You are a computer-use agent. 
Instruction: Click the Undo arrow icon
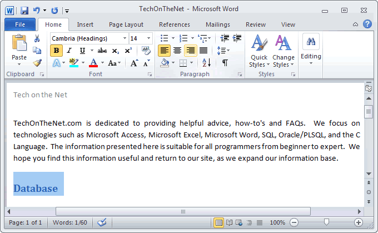click(x=36, y=10)
